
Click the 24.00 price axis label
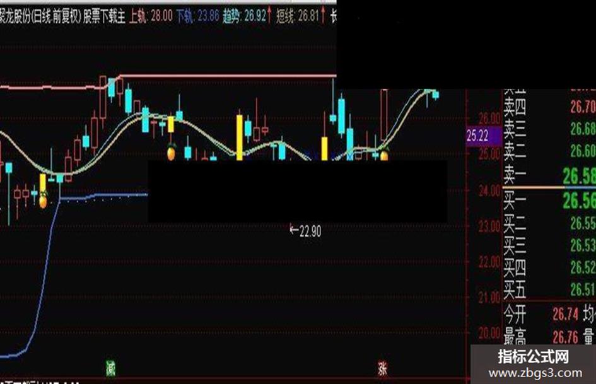[x=489, y=190]
